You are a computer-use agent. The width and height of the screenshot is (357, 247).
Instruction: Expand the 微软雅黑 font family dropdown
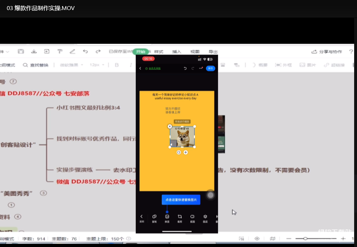(72, 65)
